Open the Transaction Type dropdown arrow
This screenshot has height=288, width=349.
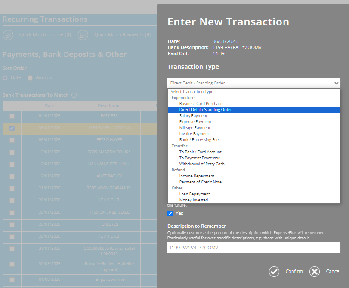click(337, 83)
